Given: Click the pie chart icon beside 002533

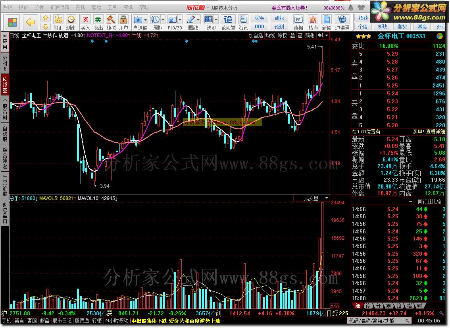Looking at the screenshot, I should coord(439,36).
